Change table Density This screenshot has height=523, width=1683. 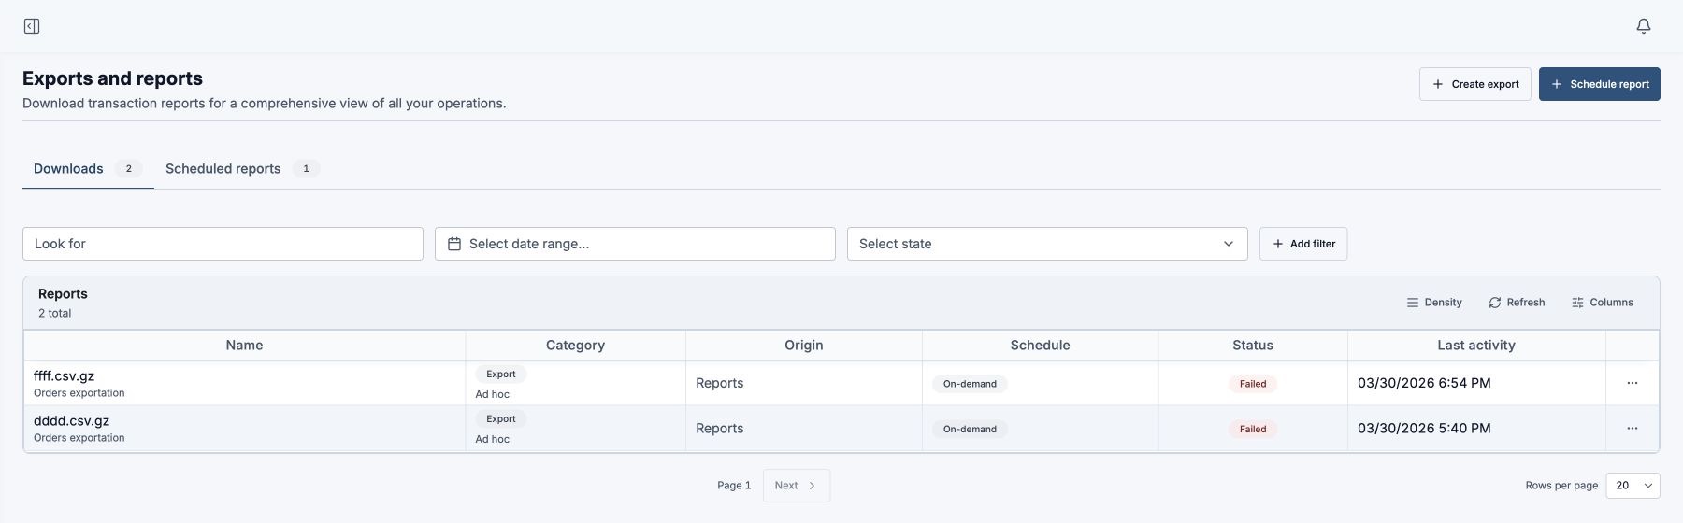(x=1434, y=303)
